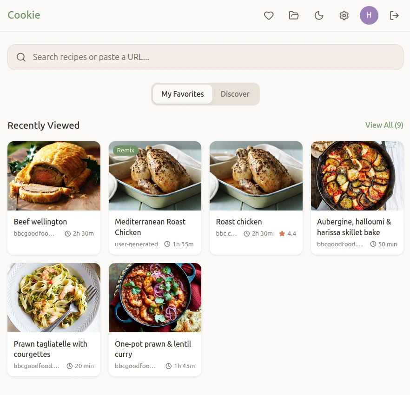Log out using the exit icon
This screenshot has height=395, width=410.
pos(394,16)
